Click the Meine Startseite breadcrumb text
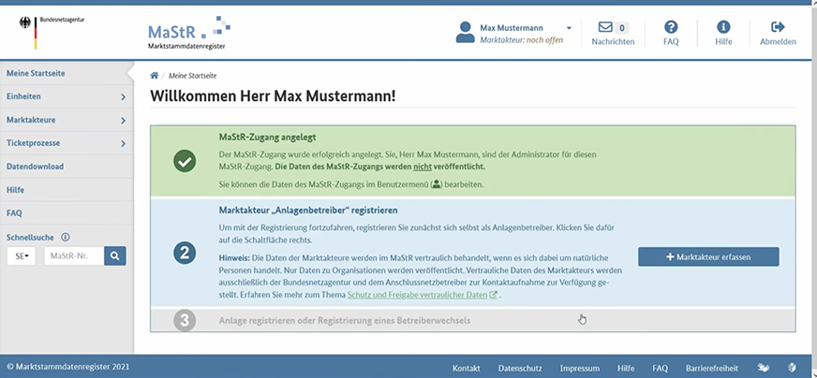This screenshot has width=817, height=378. click(192, 76)
